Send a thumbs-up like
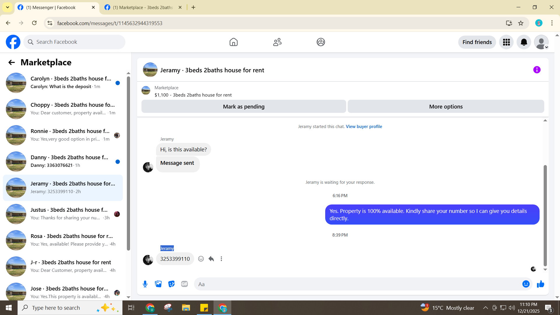This screenshot has height=315, width=560. click(540, 284)
